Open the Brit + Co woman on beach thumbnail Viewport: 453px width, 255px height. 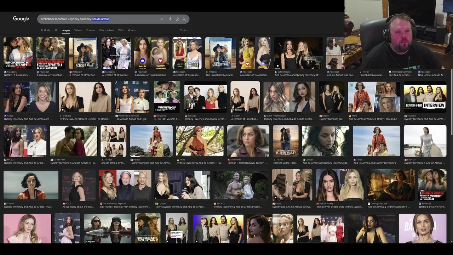coord(425,141)
